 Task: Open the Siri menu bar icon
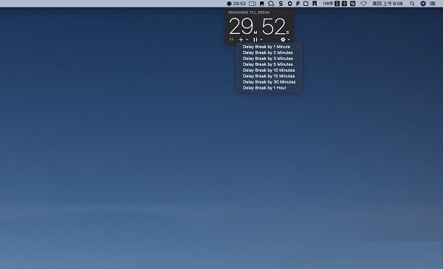click(423, 4)
